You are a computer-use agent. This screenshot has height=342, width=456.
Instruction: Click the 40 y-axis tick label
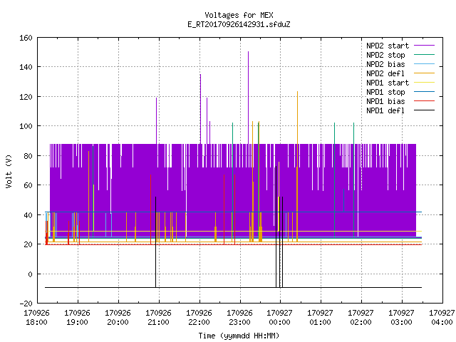28,215
